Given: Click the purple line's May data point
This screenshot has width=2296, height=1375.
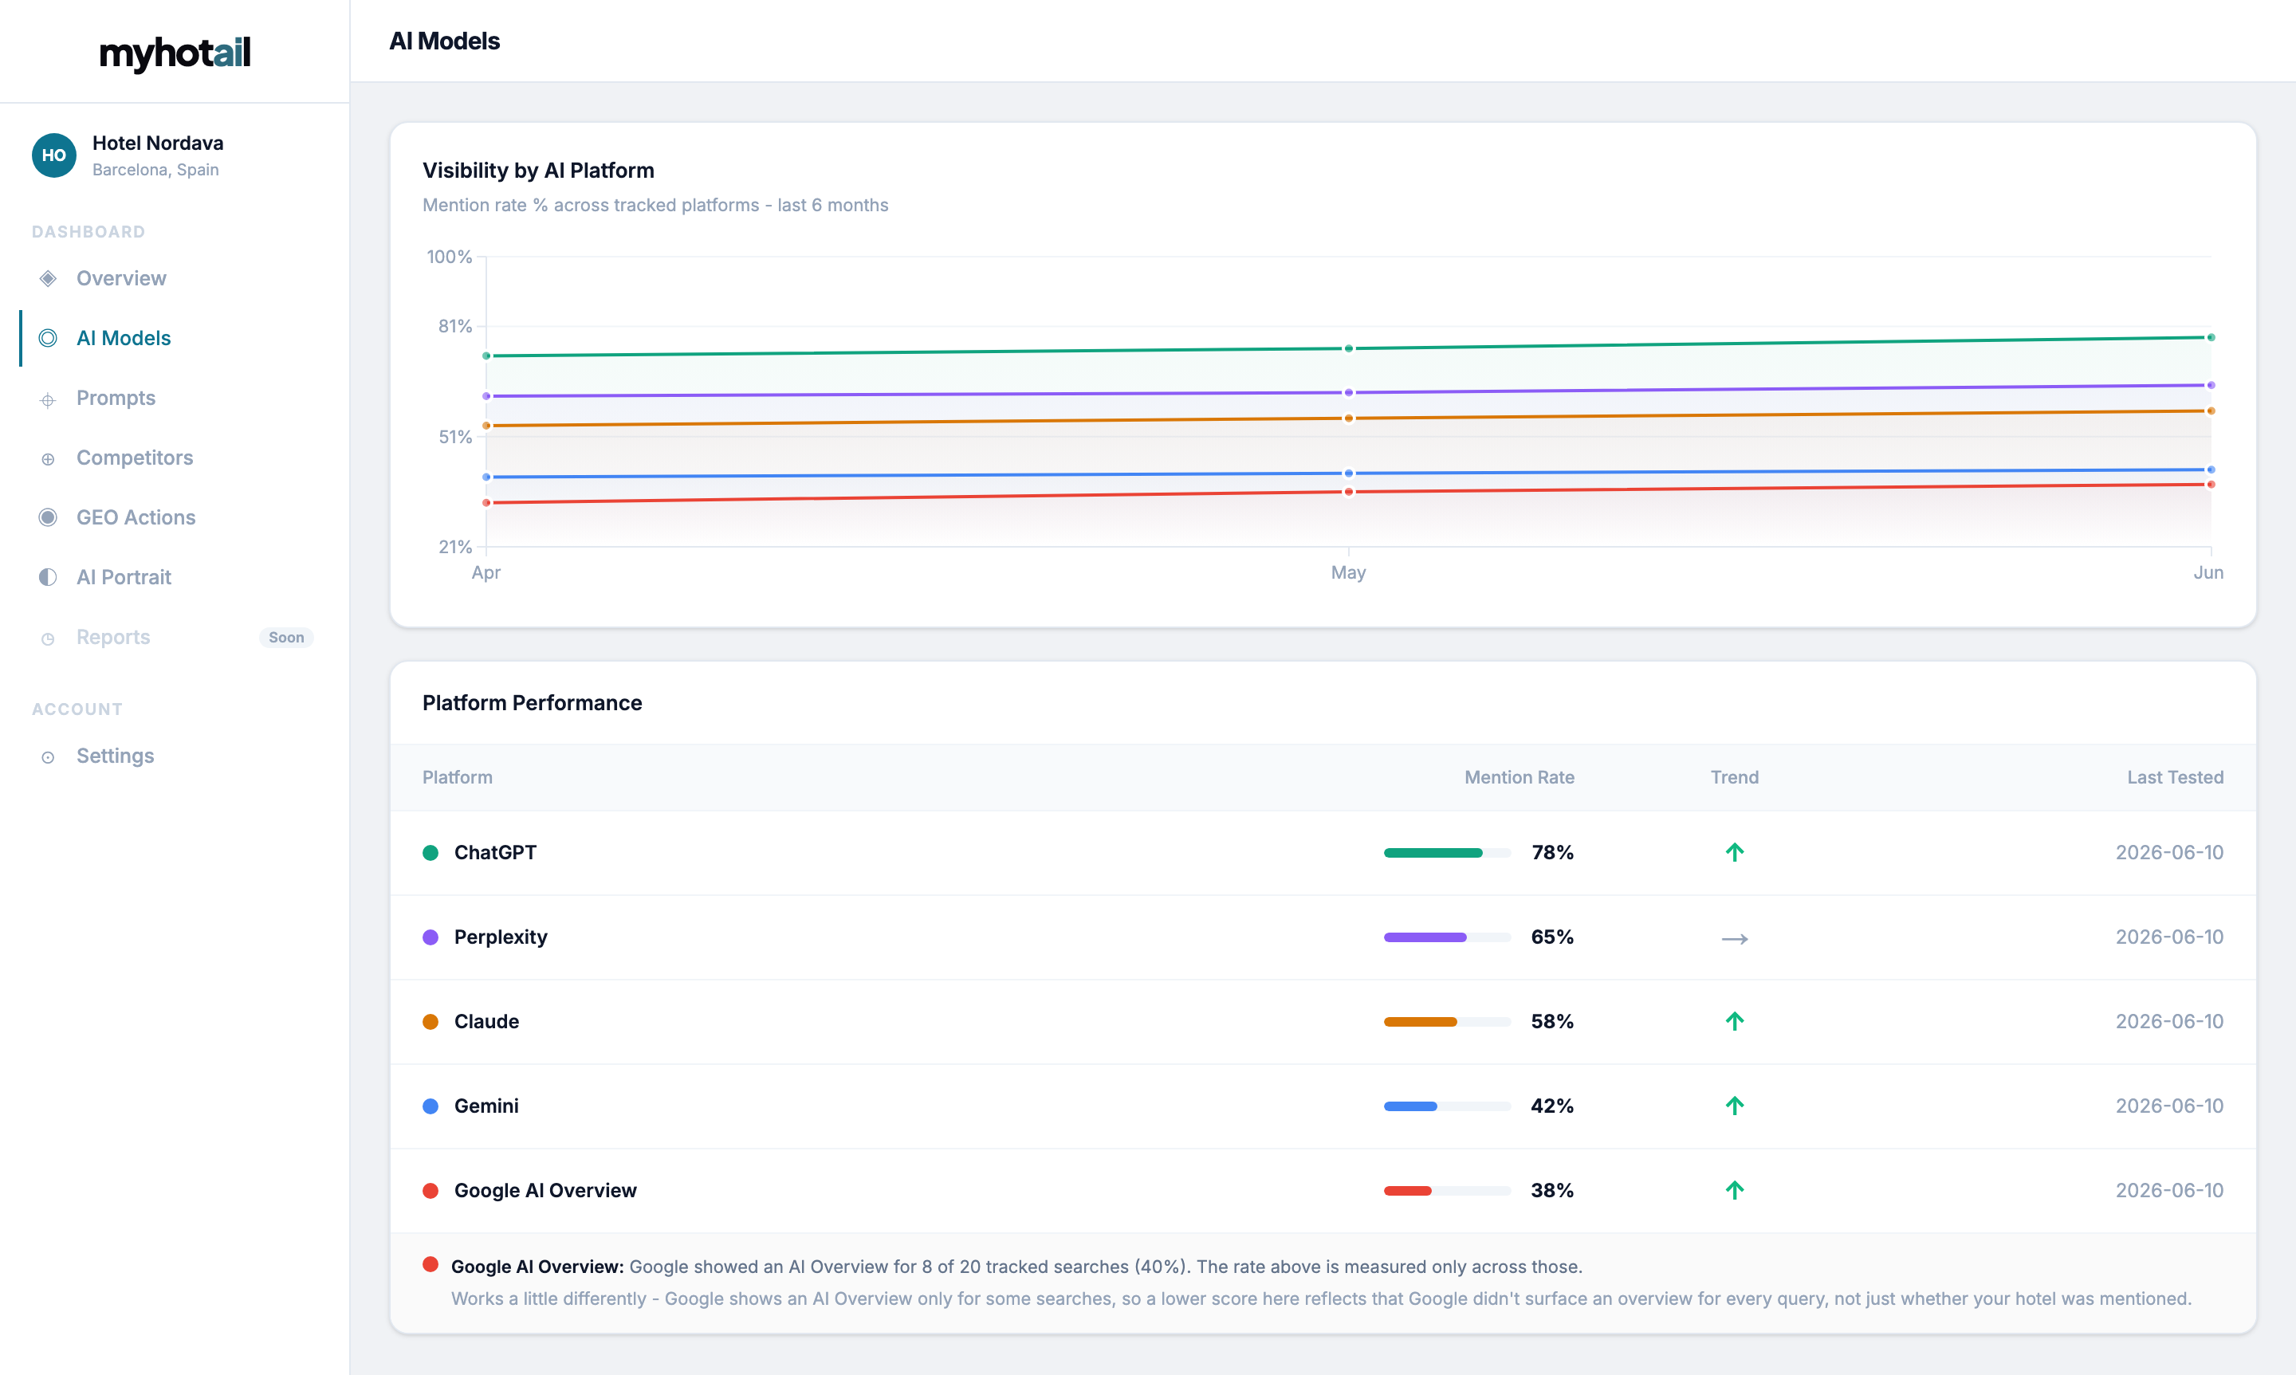Looking at the screenshot, I should (1348, 393).
